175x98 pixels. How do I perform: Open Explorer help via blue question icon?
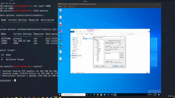(149, 32)
